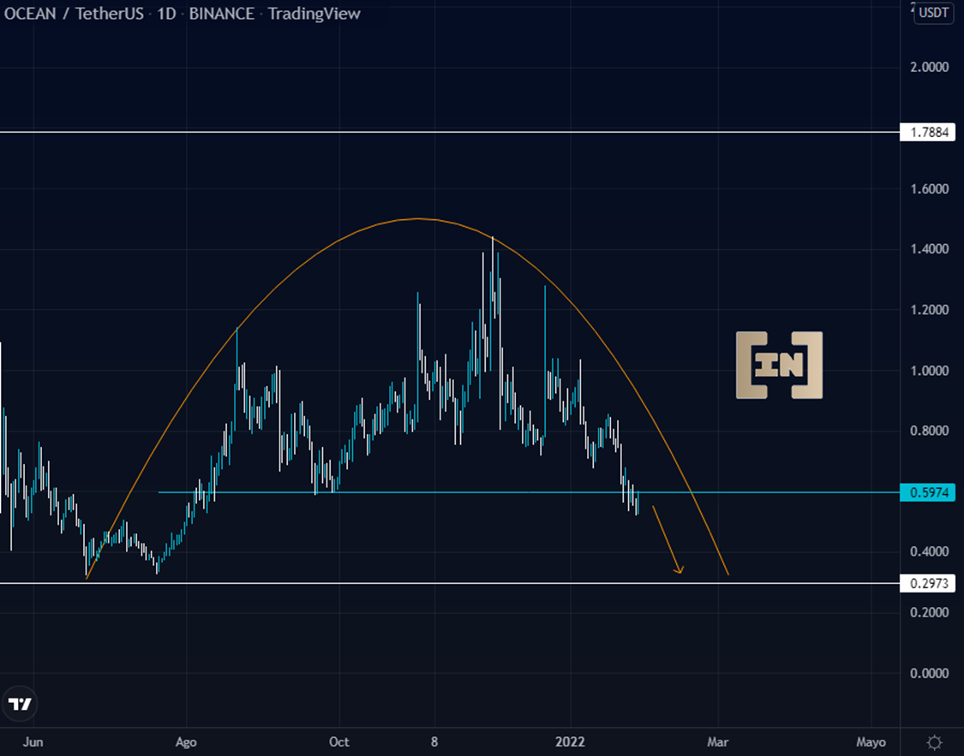This screenshot has width=964, height=756.
Task: Click the 1.0000 price axis label
Action: (930, 371)
